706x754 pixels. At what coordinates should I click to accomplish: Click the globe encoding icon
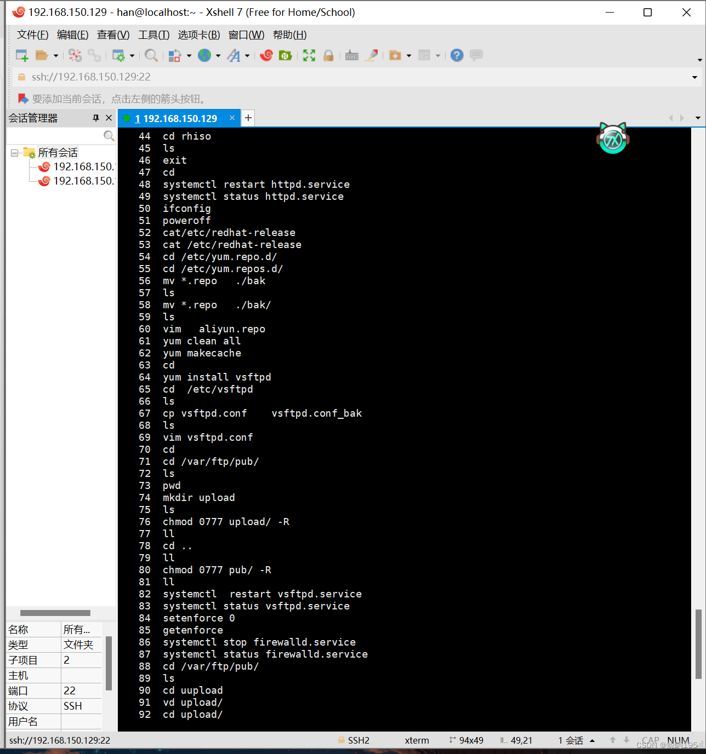[204, 55]
